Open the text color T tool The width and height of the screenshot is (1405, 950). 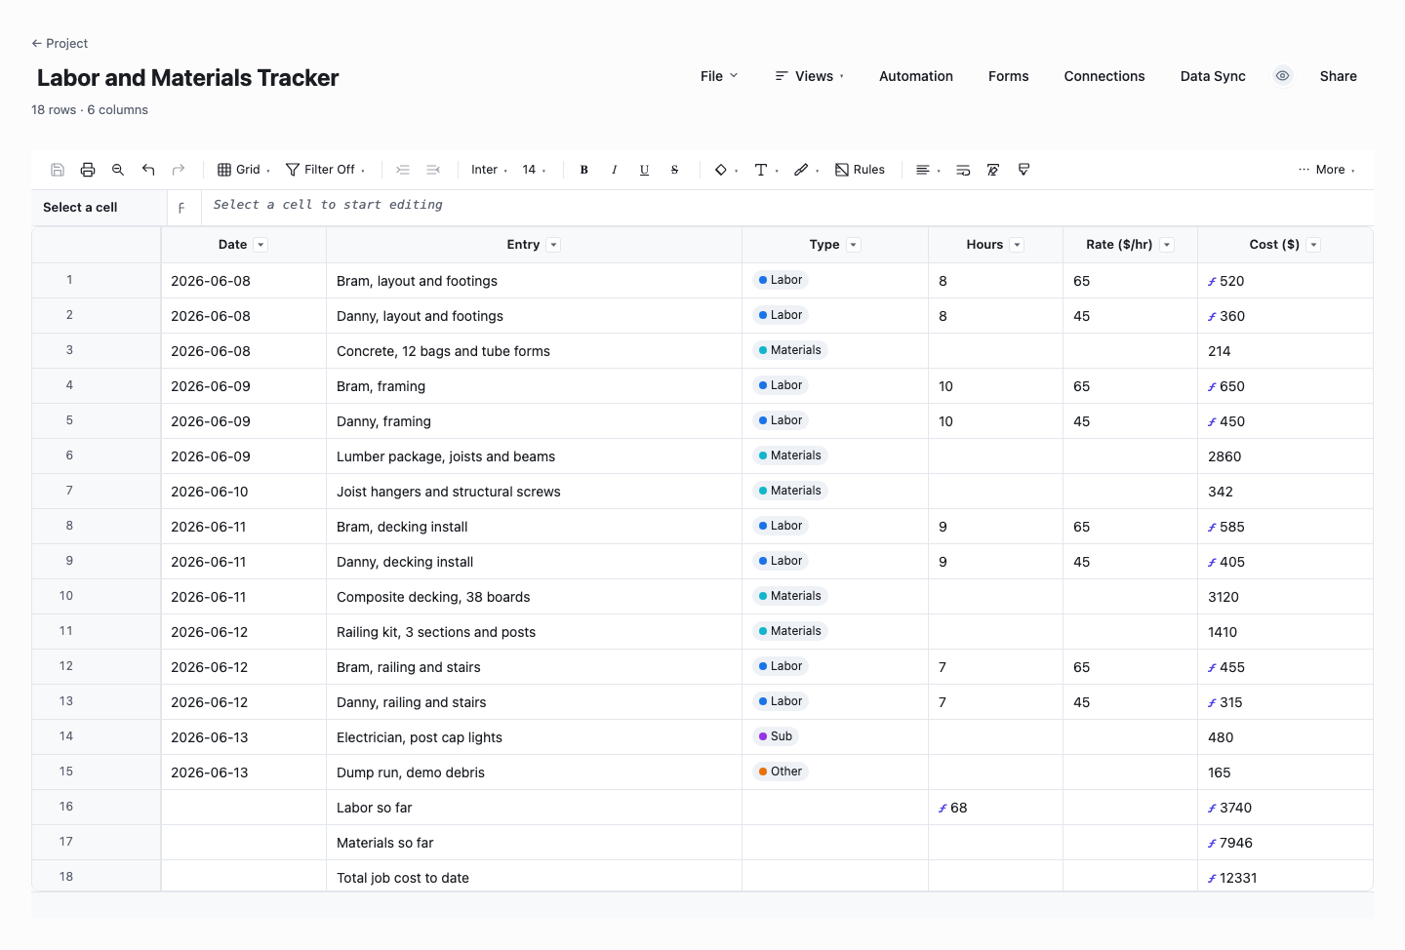767,170
